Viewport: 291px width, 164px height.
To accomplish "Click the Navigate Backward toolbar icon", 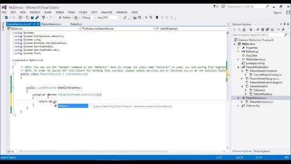I will [x=6, y=17].
